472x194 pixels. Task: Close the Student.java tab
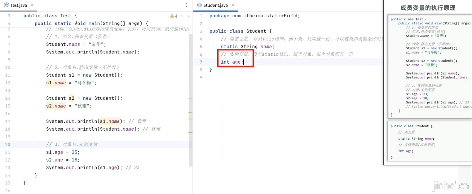pos(233,5)
